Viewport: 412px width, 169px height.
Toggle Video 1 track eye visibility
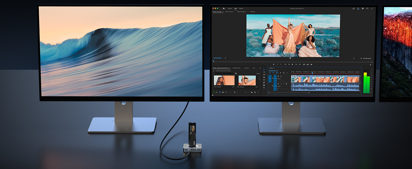click(x=281, y=76)
